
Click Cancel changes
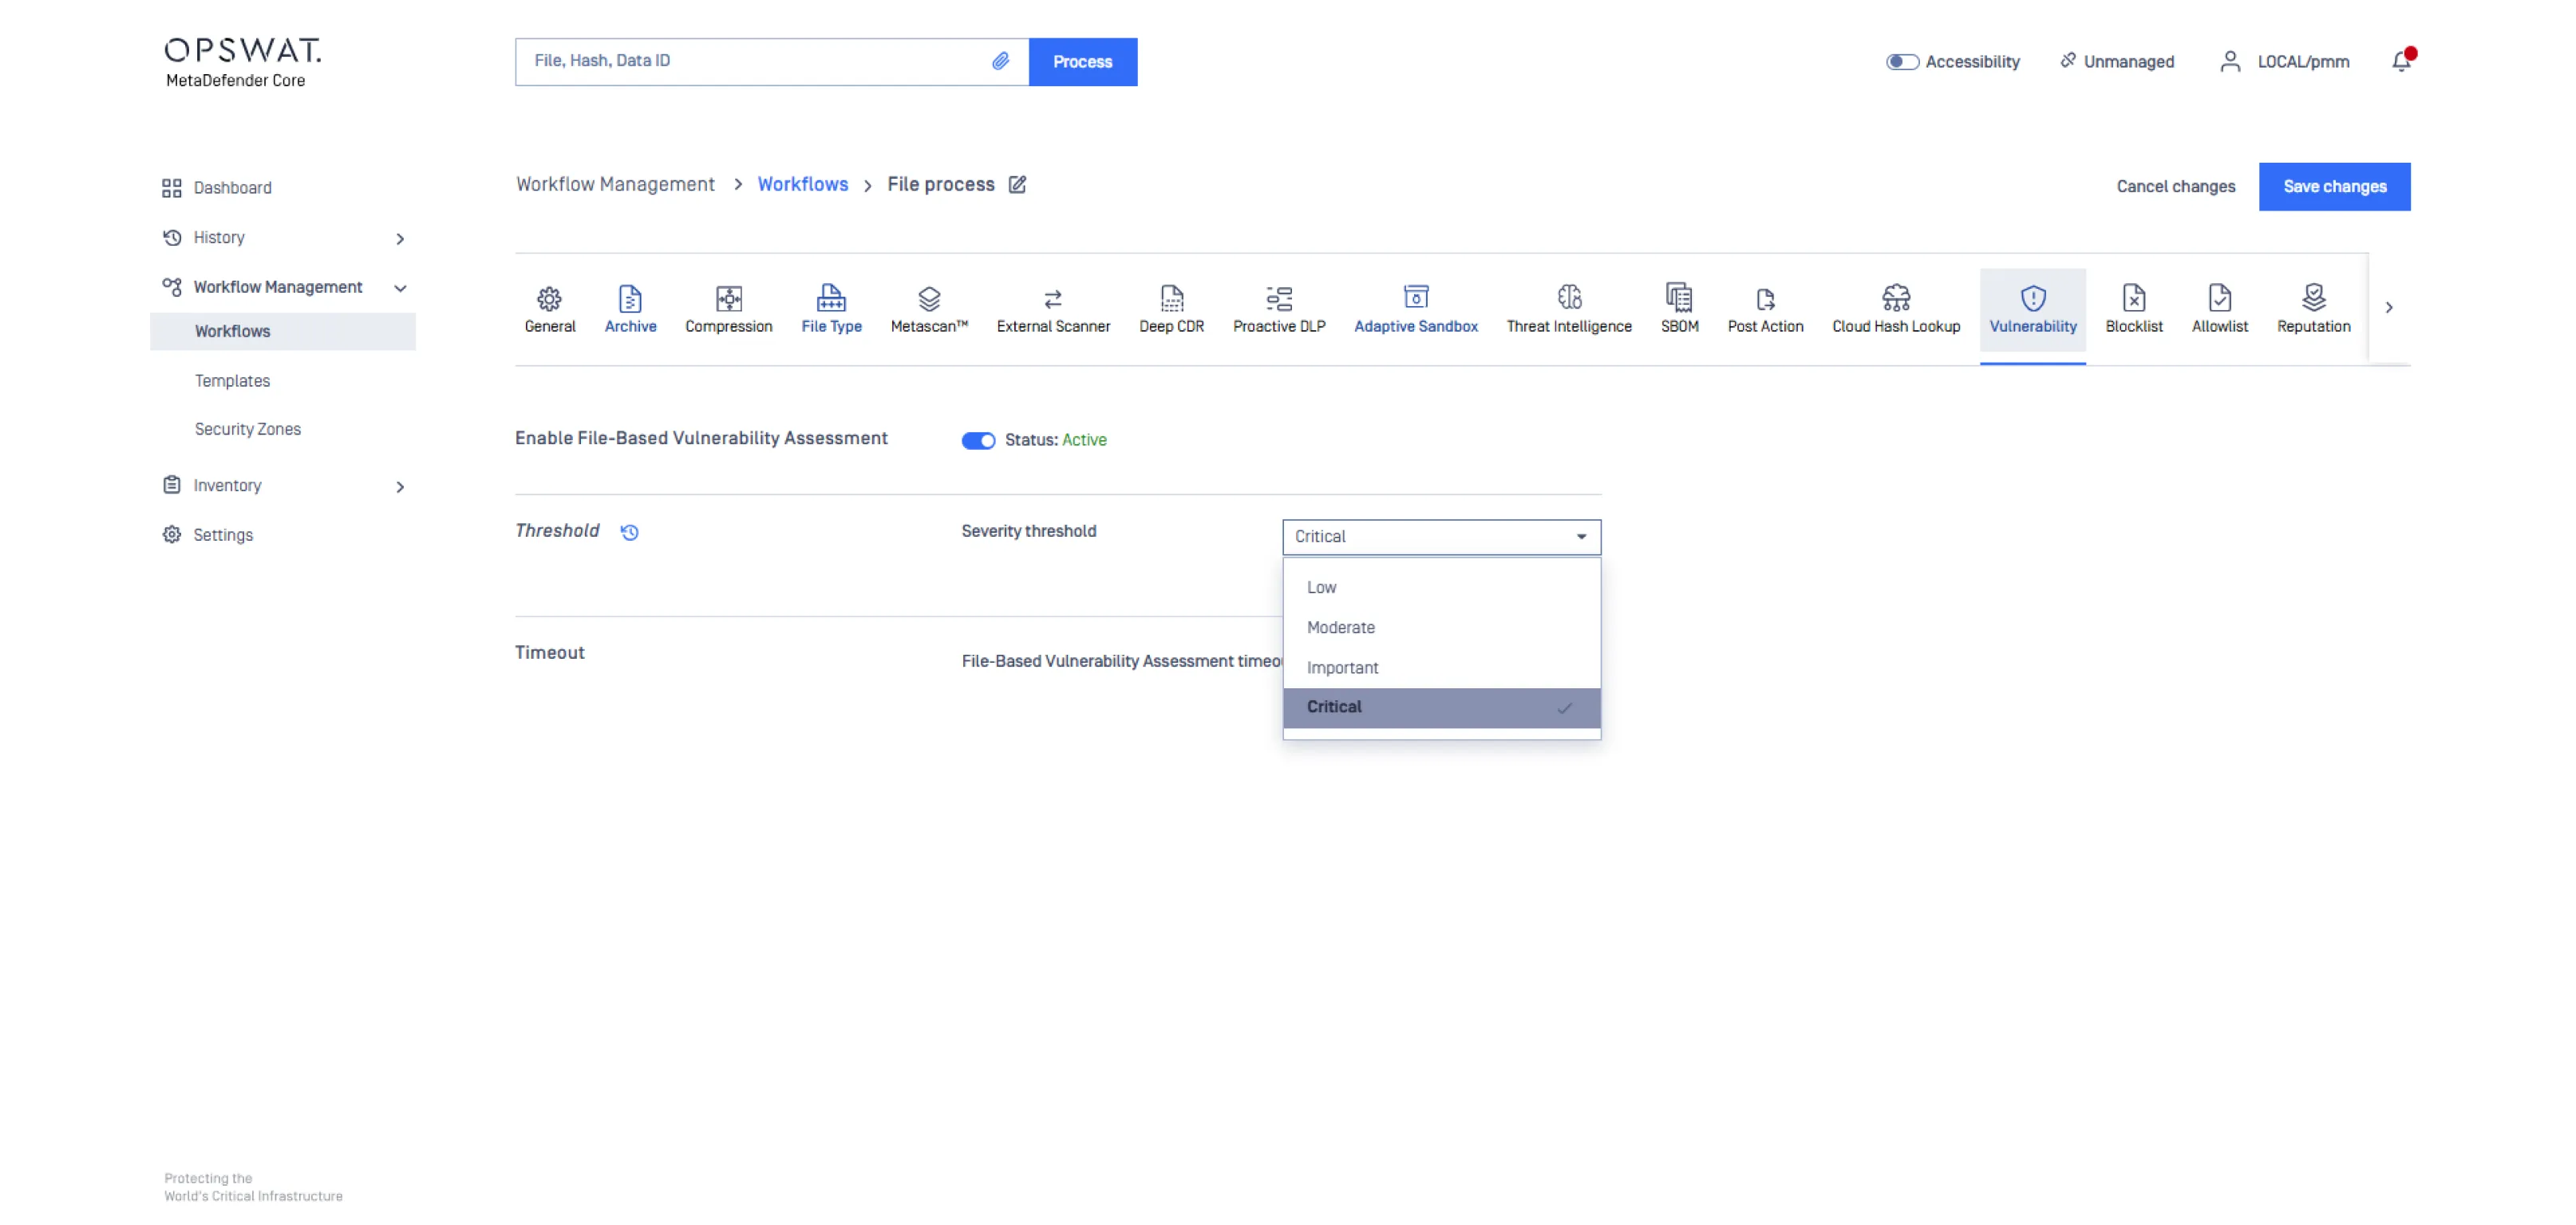2175,187
